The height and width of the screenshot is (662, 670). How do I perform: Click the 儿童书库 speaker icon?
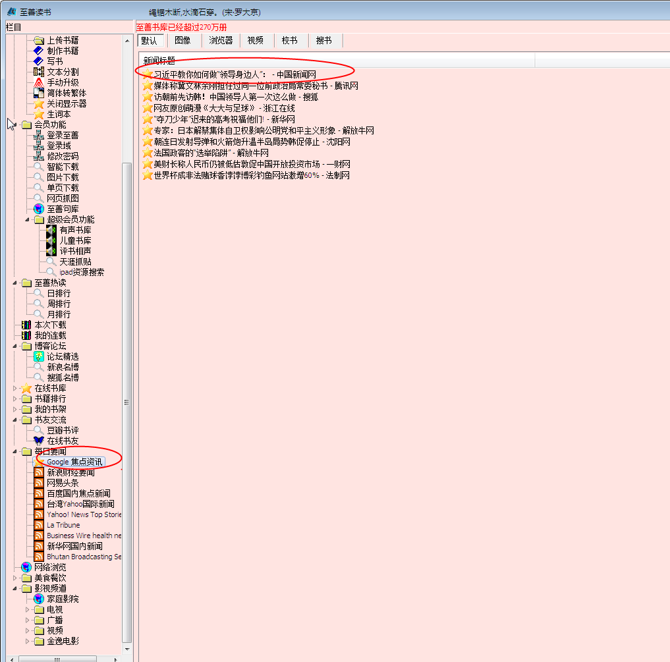click(x=51, y=240)
